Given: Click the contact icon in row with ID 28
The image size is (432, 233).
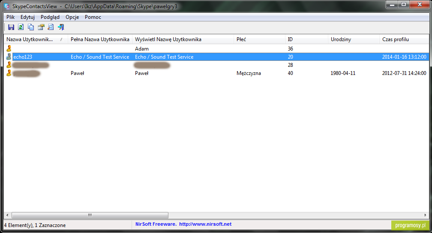Looking at the screenshot, I should [x=9, y=65].
